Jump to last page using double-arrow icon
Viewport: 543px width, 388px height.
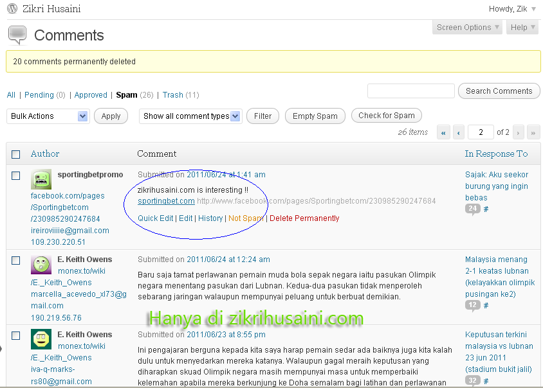click(x=533, y=132)
